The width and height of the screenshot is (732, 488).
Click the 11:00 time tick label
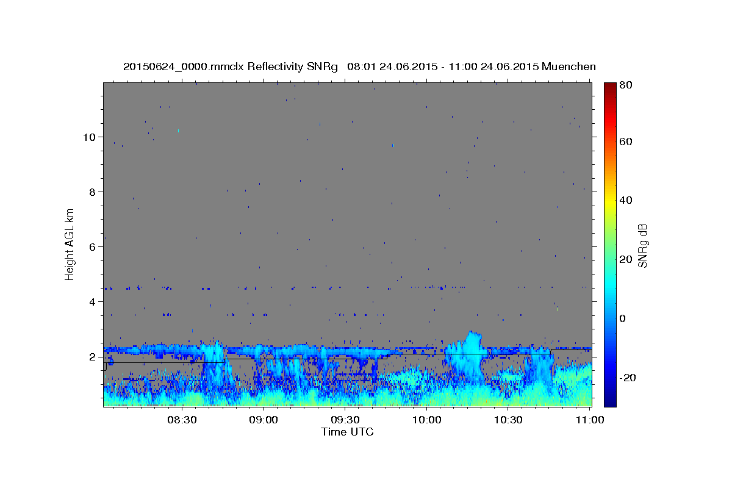point(589,420)
